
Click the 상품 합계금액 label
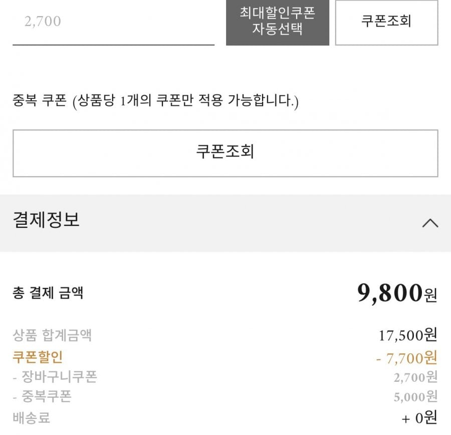[52, 335]
